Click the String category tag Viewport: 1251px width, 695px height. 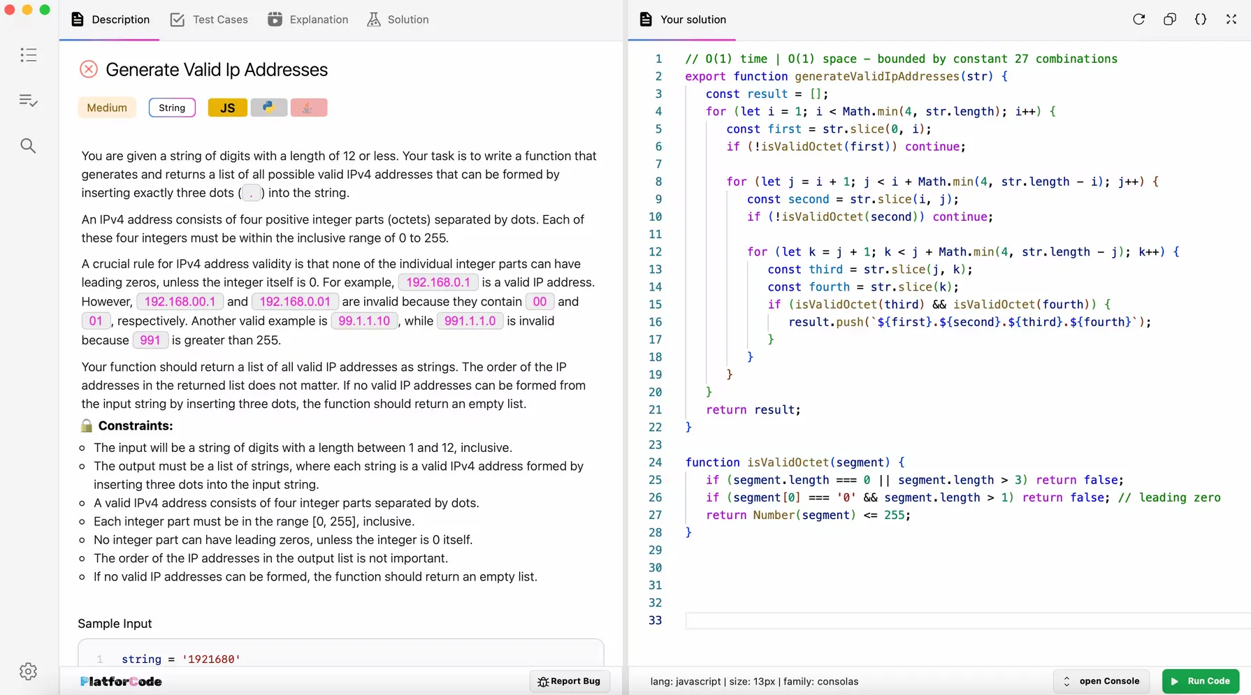pyautogui.click(x=172, y=108)
